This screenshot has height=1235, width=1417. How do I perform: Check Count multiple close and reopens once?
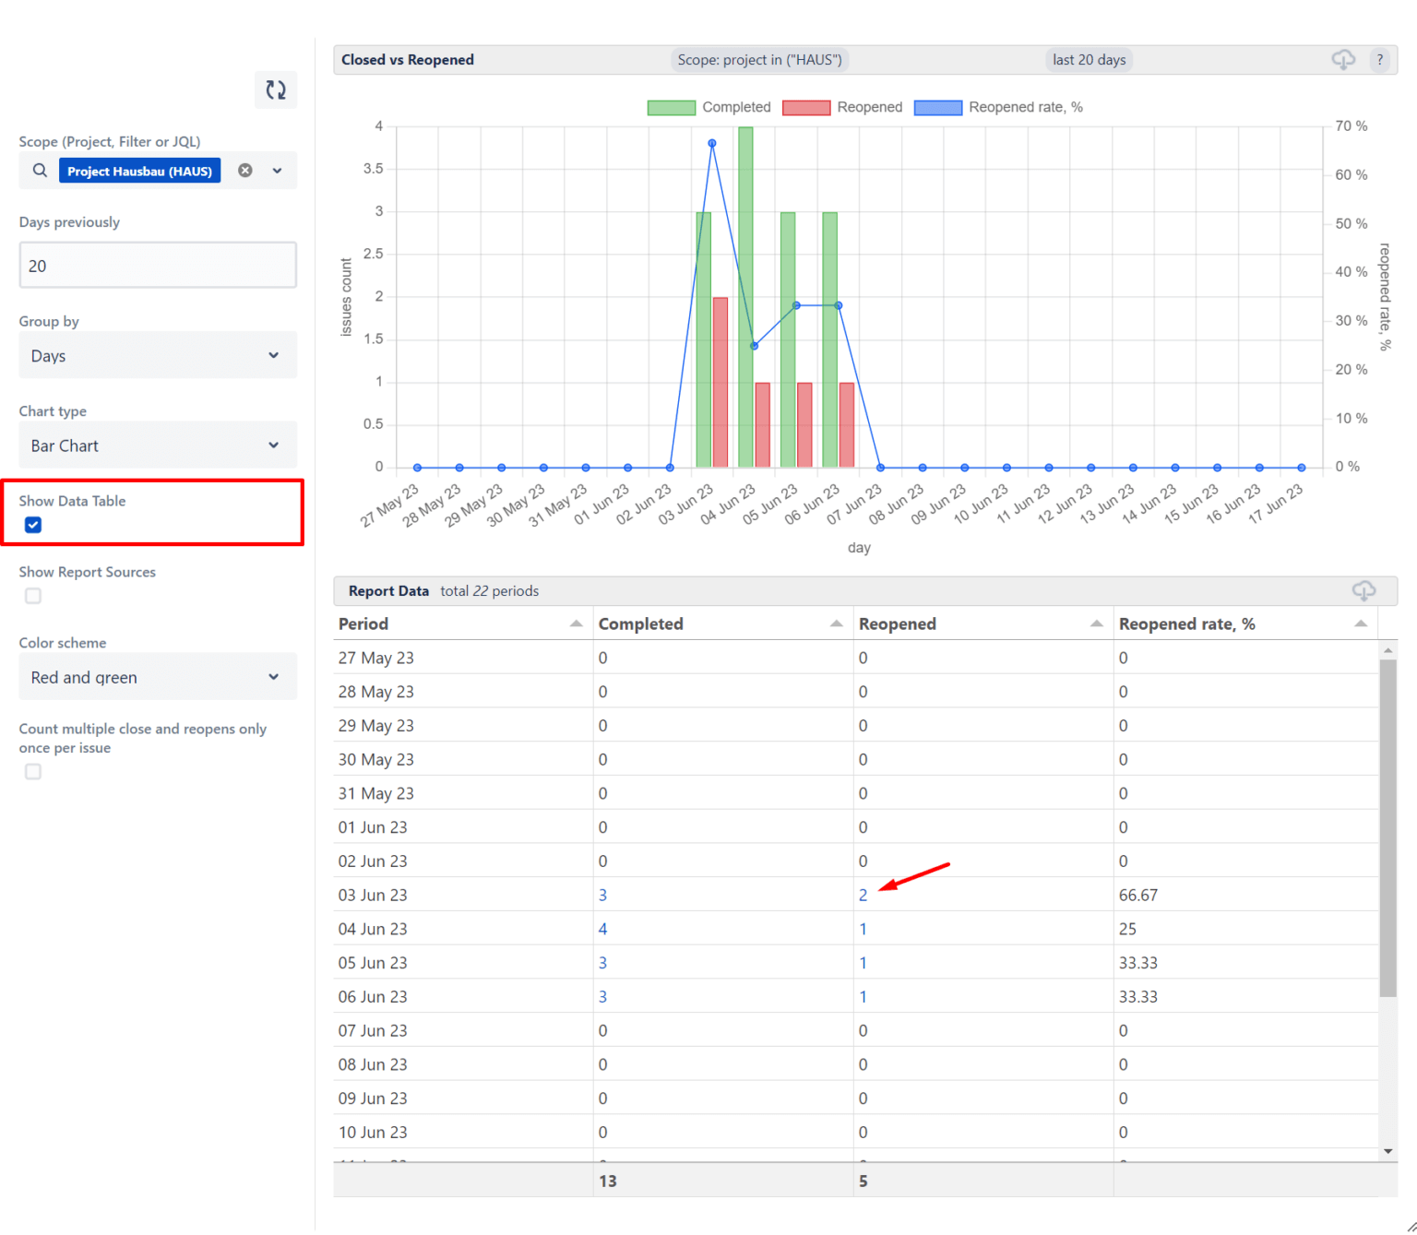(x=32, y=771)
